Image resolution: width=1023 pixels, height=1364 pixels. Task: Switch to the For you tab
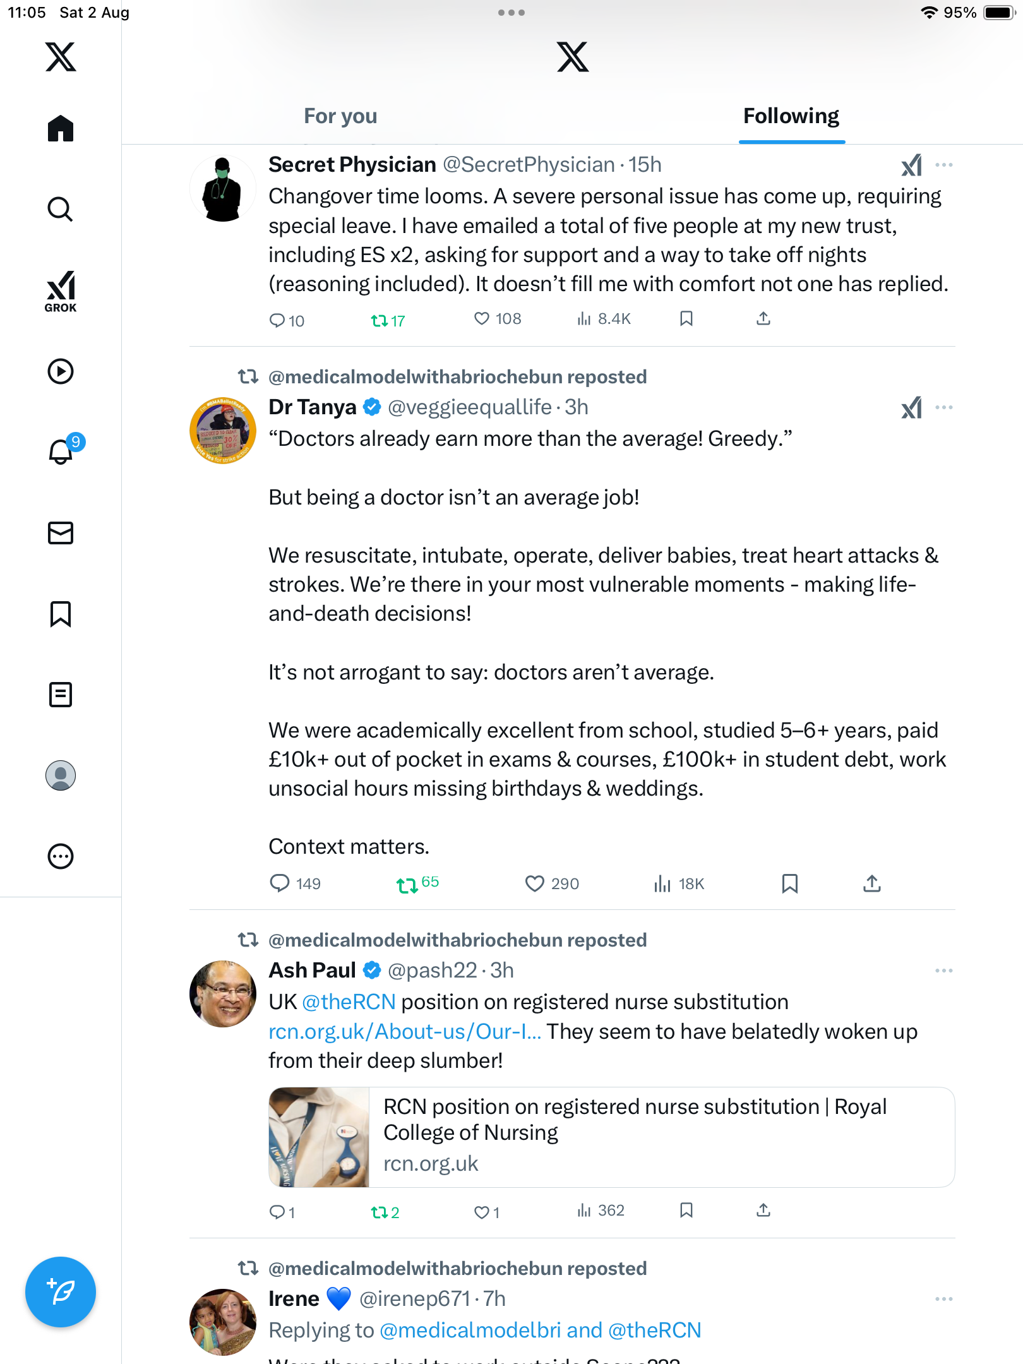click(340, 116)
